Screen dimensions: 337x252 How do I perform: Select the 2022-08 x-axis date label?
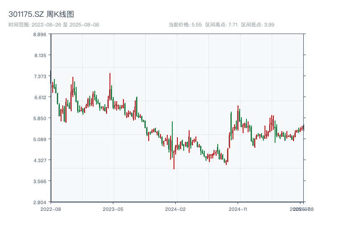[51, 209]
